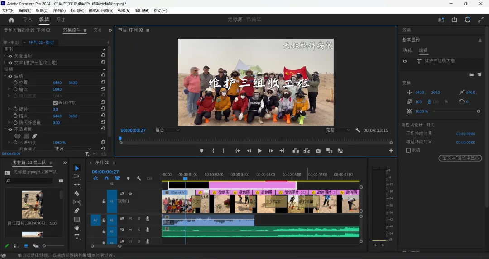Toggle the uniform scale (等比缩放) checkbox
489x259 pixels.
pos(56,102)
